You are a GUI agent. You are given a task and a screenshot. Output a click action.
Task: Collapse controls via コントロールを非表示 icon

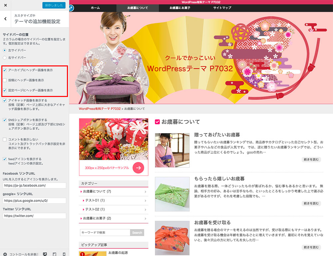pyautogui.click(x=5, y=254)
